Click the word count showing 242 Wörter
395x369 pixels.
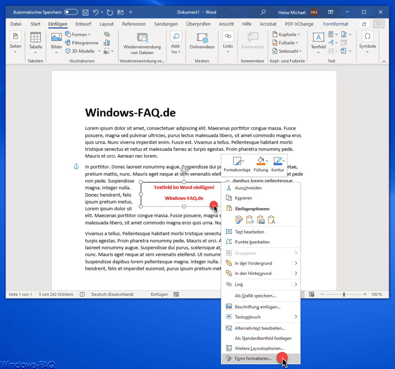point(56,294)
